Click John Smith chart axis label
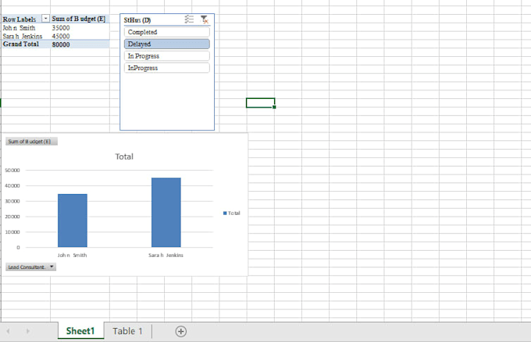This screenshot has width=531, height=342. coord(72,256)
